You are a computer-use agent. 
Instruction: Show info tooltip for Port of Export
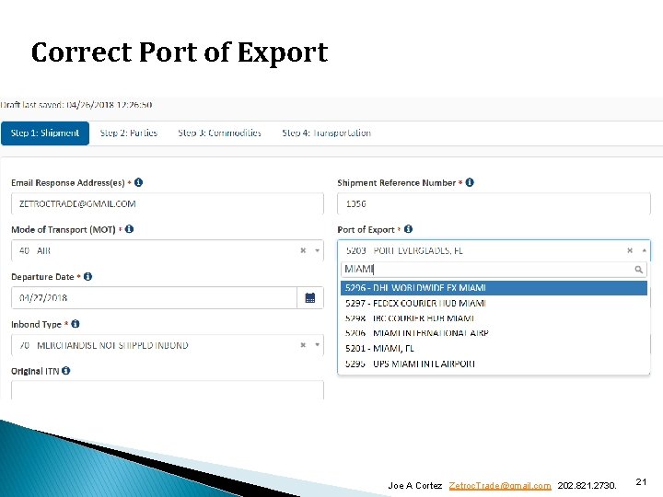(x=408, y=229)
